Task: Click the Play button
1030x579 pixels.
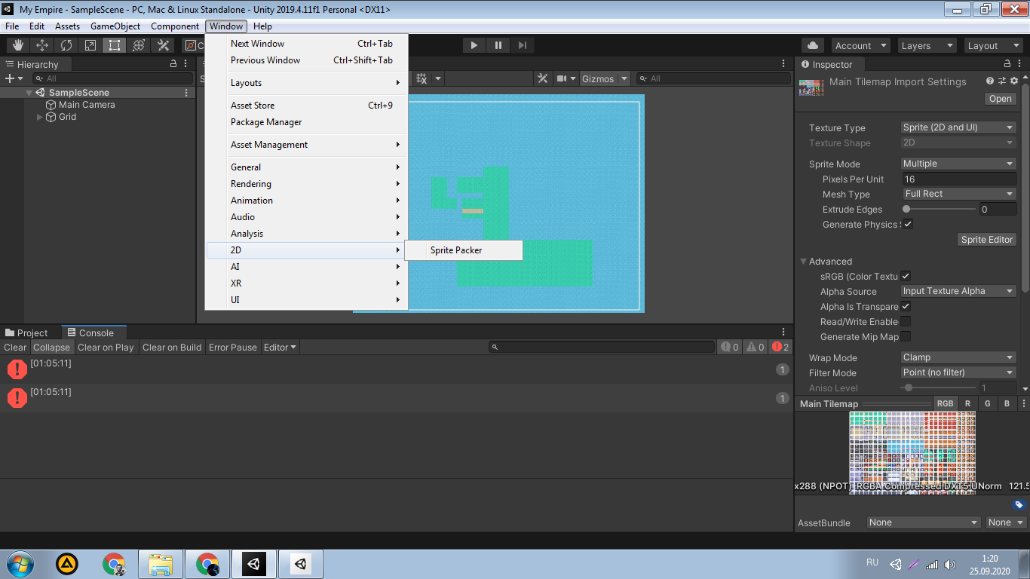Action: coord(474,45)
